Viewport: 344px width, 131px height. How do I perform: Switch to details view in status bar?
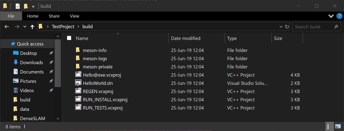[x=330, y=126]
